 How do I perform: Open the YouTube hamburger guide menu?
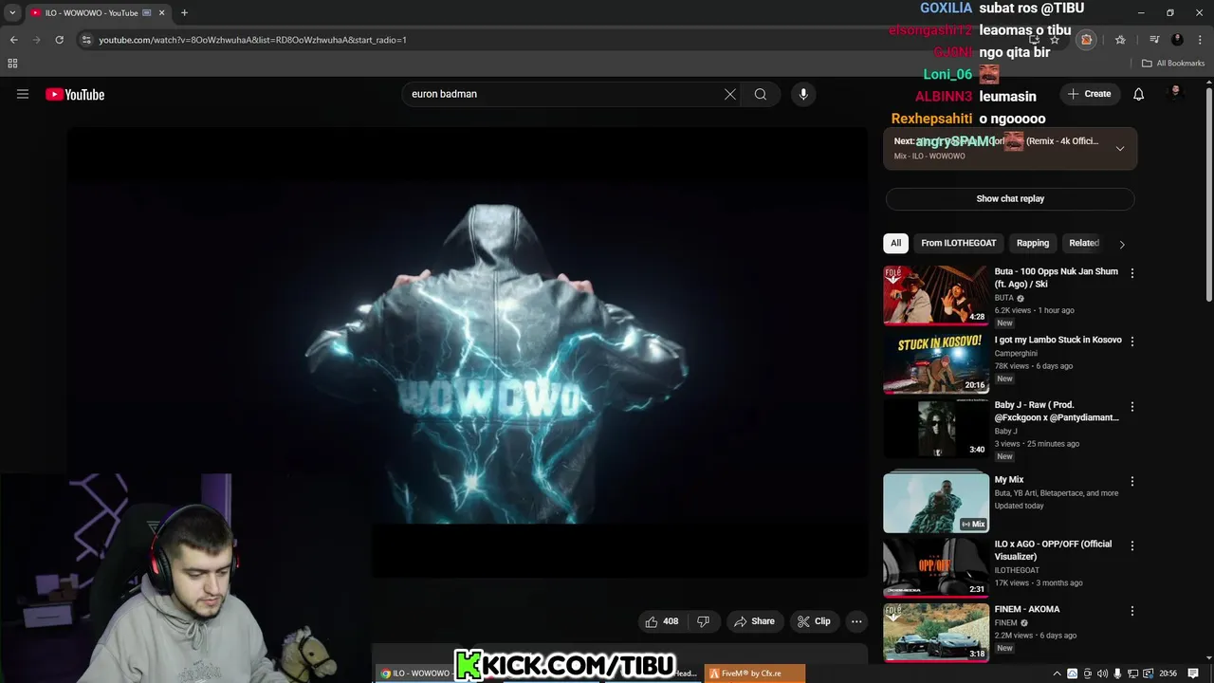click(23, 94)
